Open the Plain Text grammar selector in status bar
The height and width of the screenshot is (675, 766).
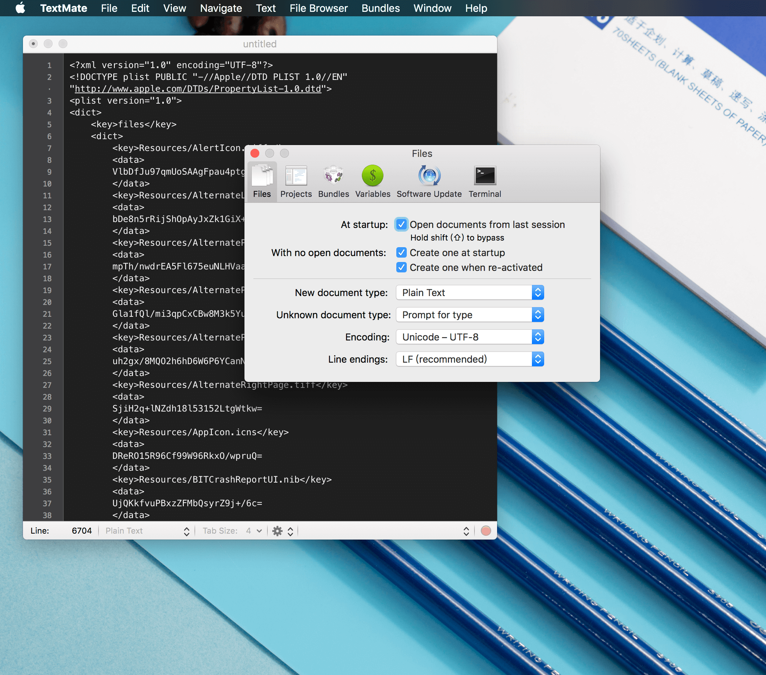click(x=147, y=531)
